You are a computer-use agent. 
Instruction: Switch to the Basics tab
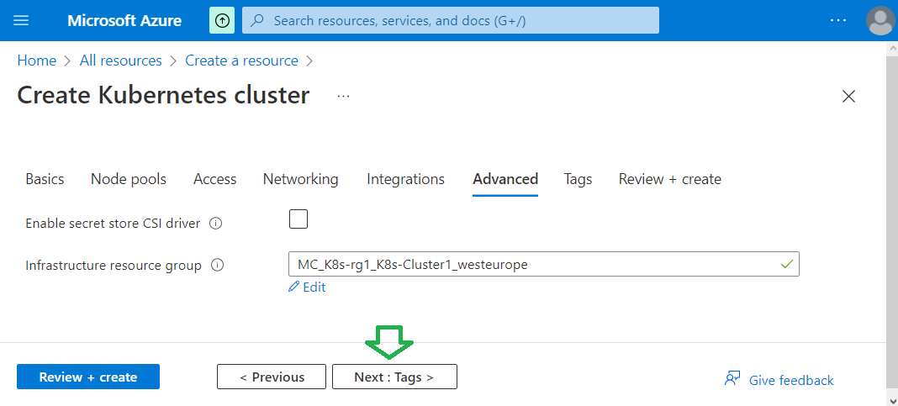click(x=45, y=179)
